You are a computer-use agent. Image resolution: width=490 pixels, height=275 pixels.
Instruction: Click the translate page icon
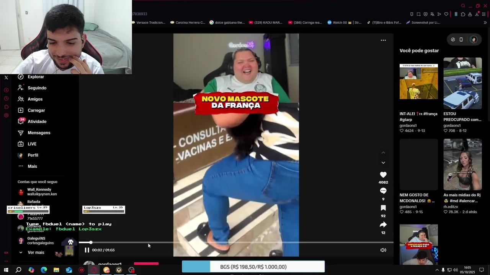(432, 14)
